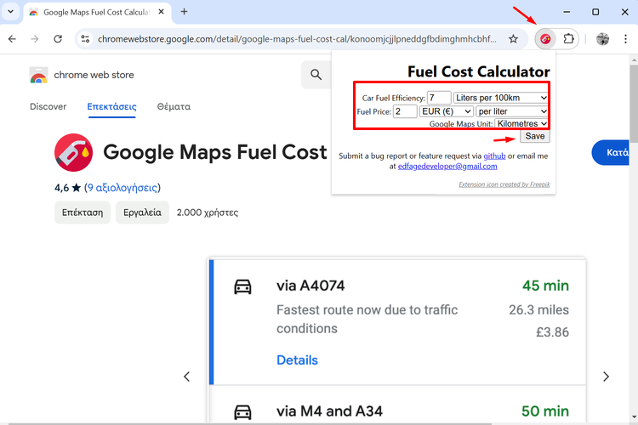Click the blue Κατά... install button

coord(611,152)
